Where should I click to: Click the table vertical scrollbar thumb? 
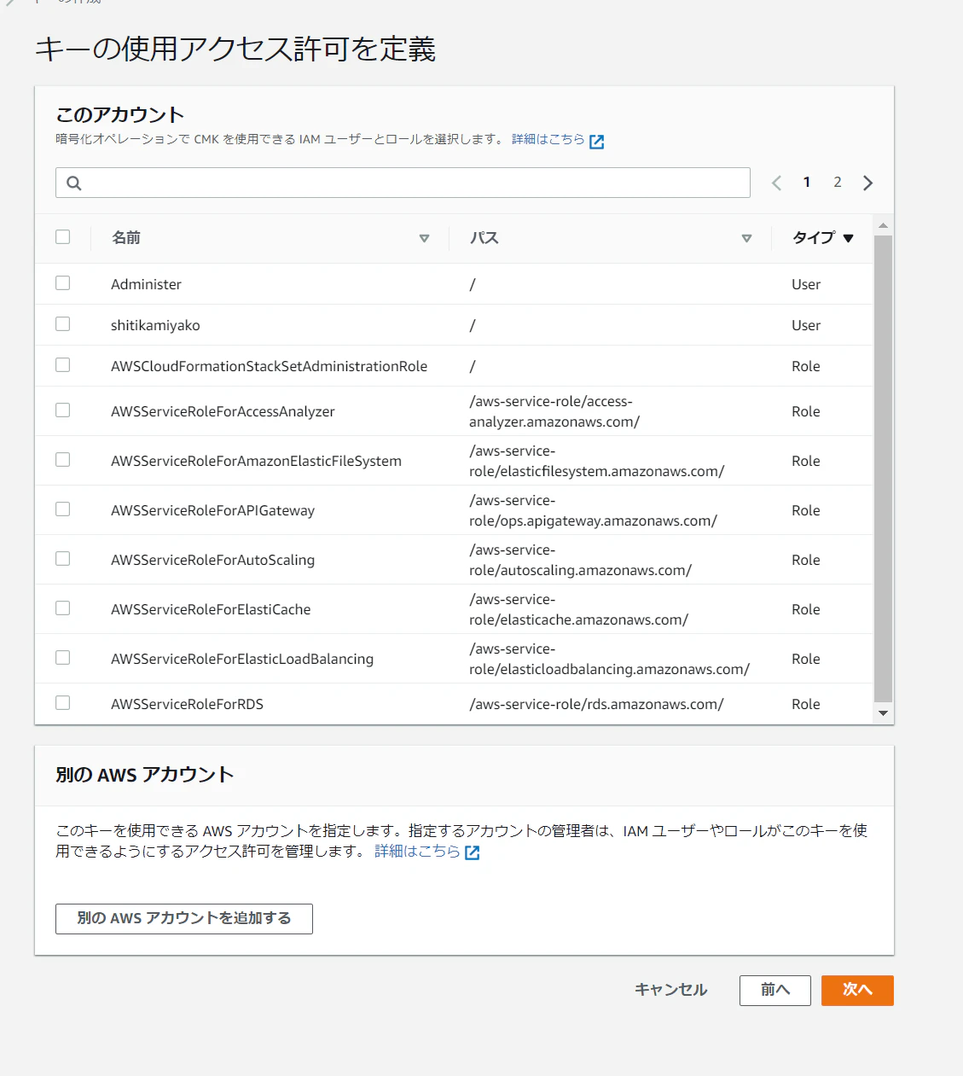(x=883, y=468)
